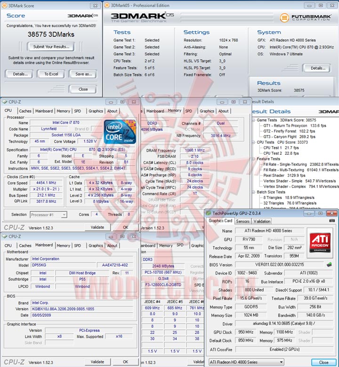Click GPU Clock field 950 MHz in GPU-Z
This screenshot has width=339, height=367.
pos(246,332)
